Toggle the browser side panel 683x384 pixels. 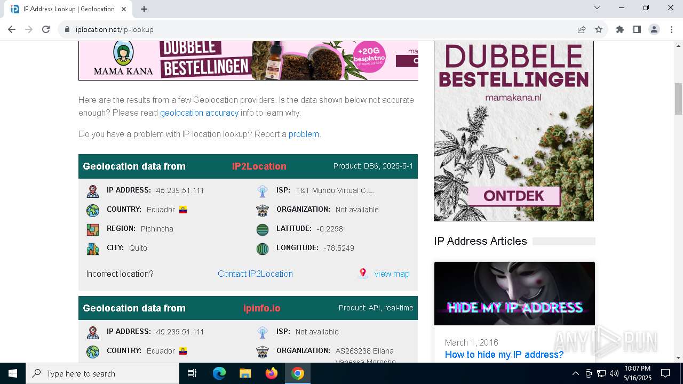tap(637, 29)
